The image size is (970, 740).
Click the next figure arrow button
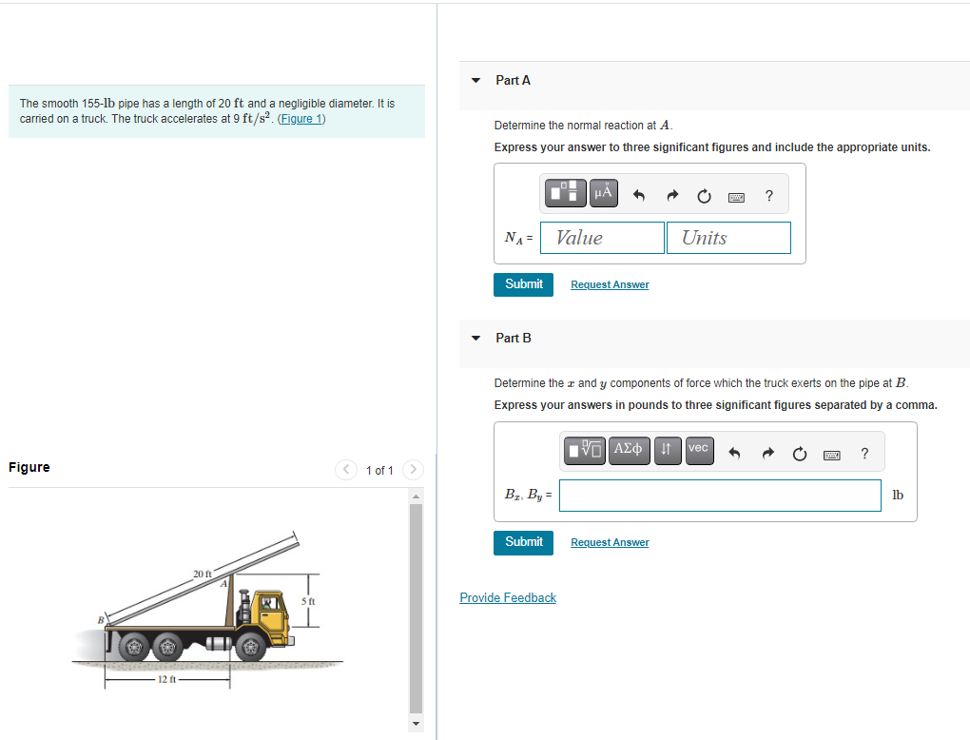tap(413, 469)
